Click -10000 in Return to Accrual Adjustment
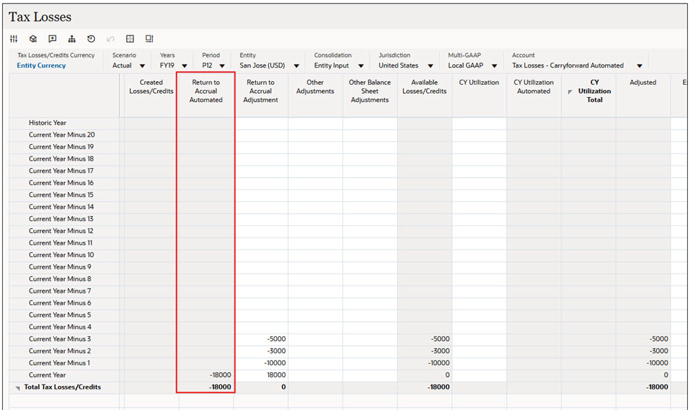690x410 pixels. click(274, 363)
